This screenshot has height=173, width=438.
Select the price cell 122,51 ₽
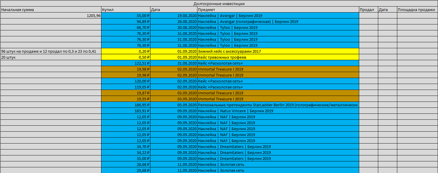pyautogui.click(x=126, y=63)
